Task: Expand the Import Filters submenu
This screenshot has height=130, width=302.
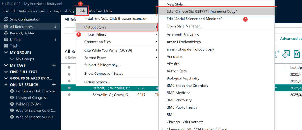Action: click(95, 34)
